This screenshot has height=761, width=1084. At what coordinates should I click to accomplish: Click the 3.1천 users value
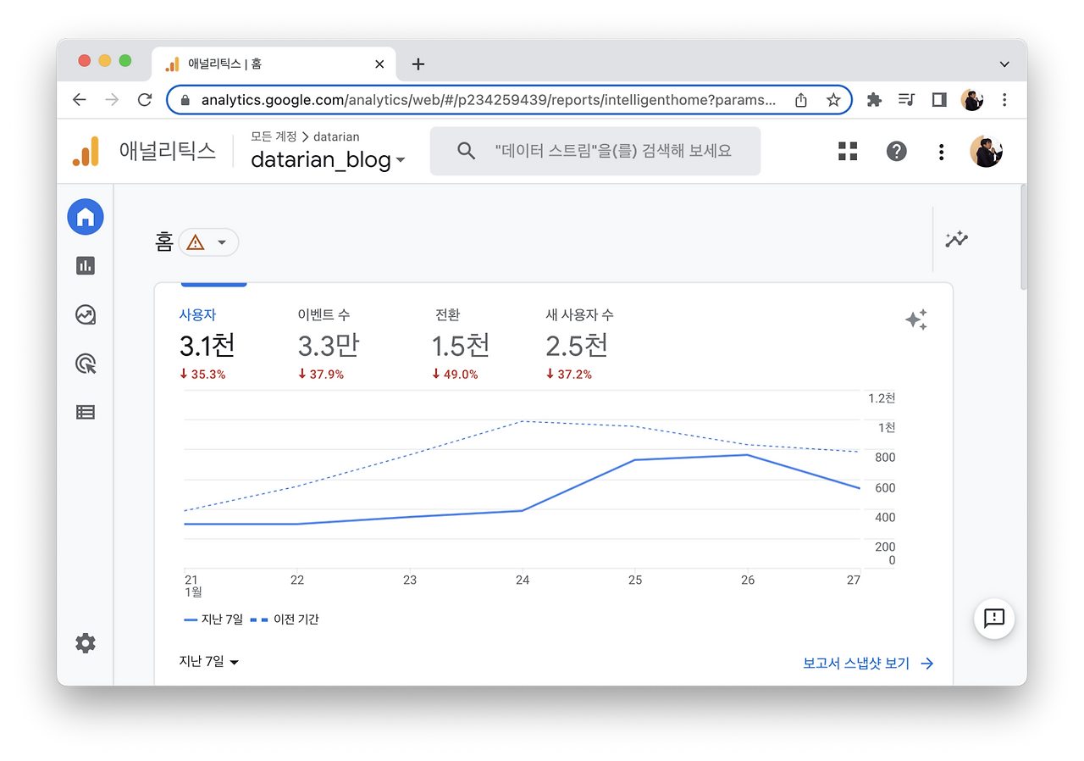pos(207,345)
